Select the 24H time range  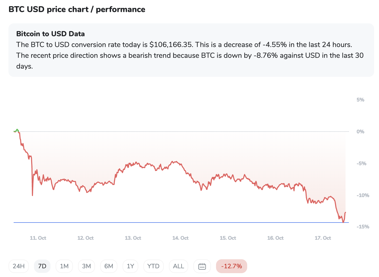(x=19, y=266)
